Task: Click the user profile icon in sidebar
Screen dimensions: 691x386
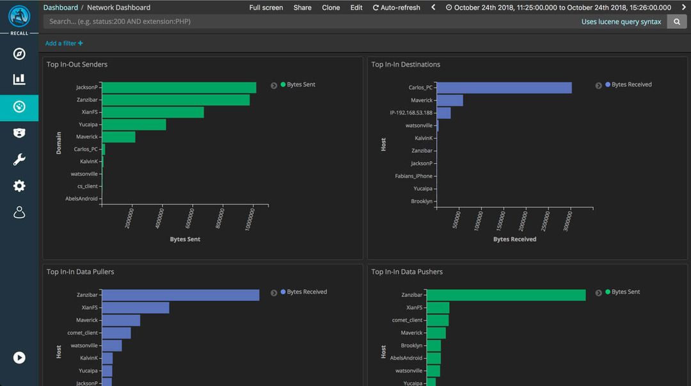Action: [19, 213]
